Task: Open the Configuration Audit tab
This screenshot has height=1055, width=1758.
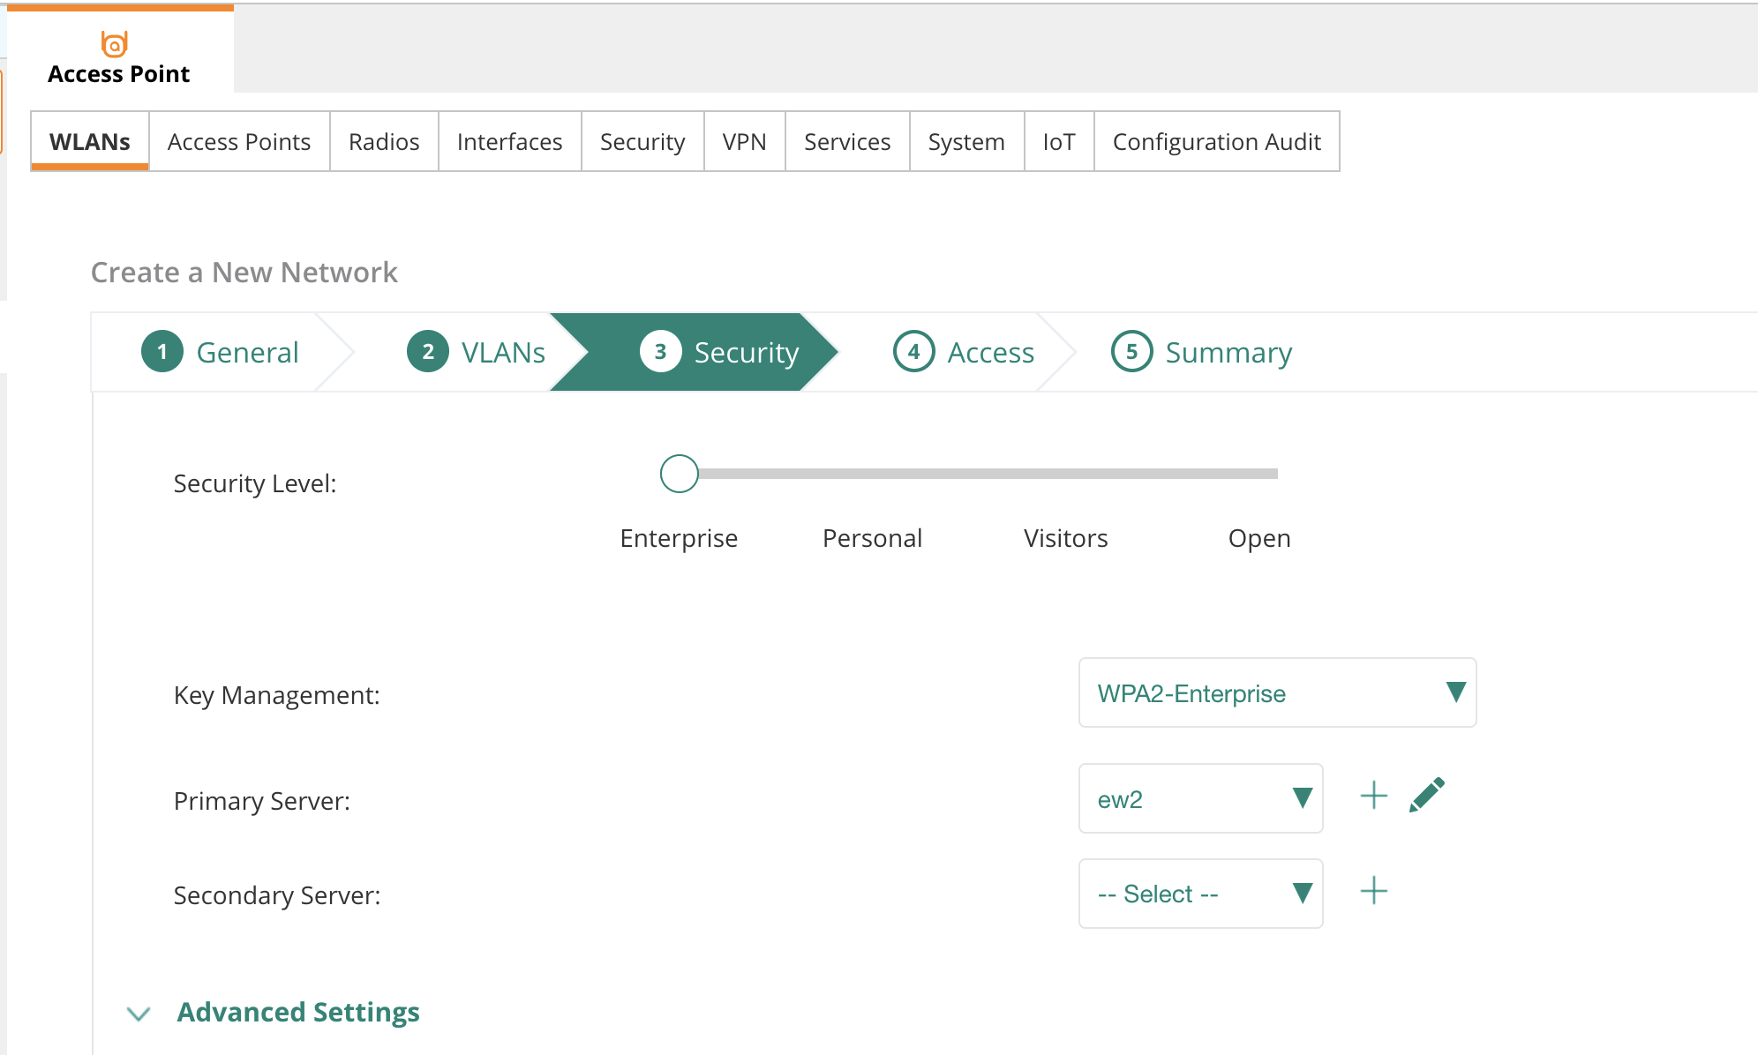Action: (1217, 141)
